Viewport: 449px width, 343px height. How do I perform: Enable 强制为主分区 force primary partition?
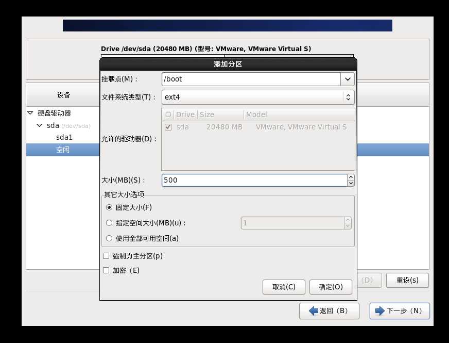[106, 255]
